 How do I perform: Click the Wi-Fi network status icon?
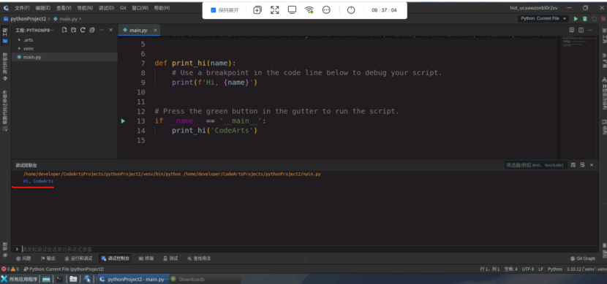[x=309, y=10]
